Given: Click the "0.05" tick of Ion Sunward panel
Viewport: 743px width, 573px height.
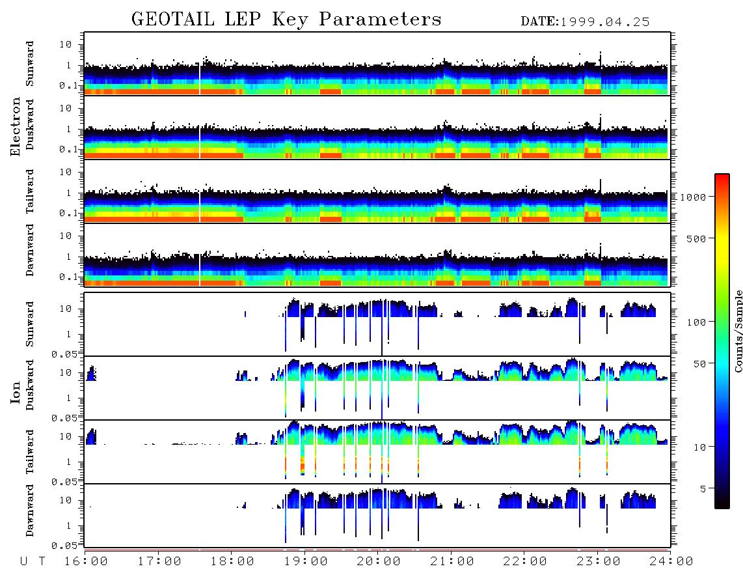Looking at the screenshot, I should point(64,354).
